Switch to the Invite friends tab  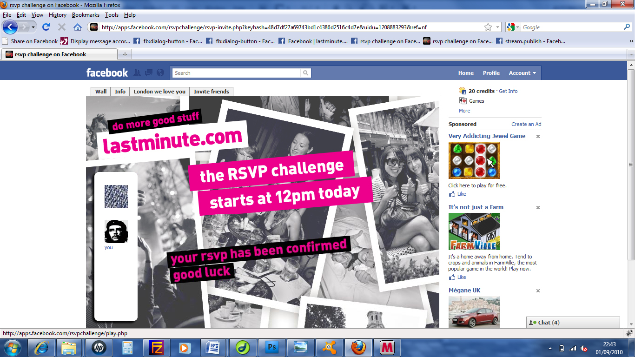coord(211,92)
